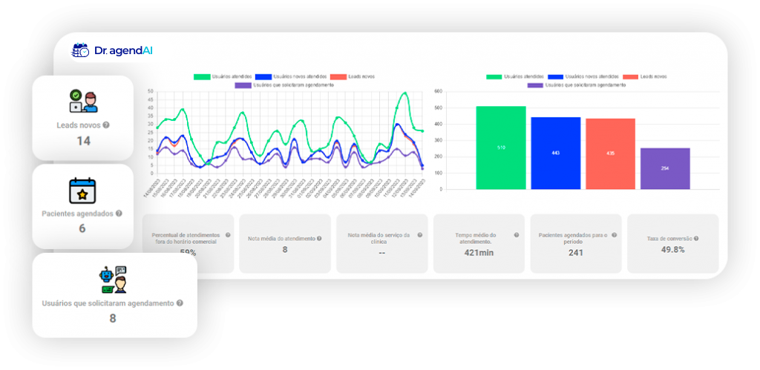Open the Taxa de conversão 49.8% card
This screenshot has width=760, height=370.
(x=672, y=245)
